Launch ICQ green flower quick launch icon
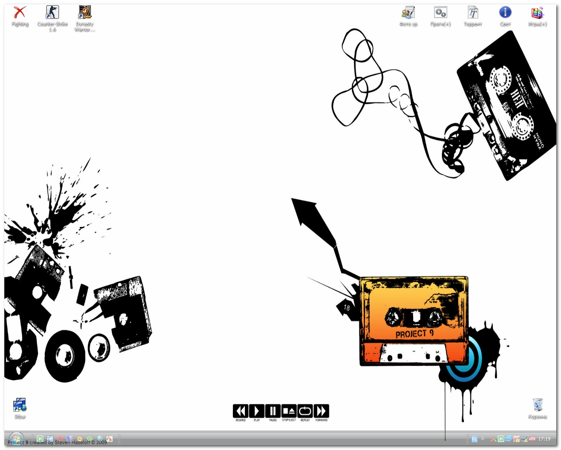Viewport: 561px width, 450px height. (90, 439)
